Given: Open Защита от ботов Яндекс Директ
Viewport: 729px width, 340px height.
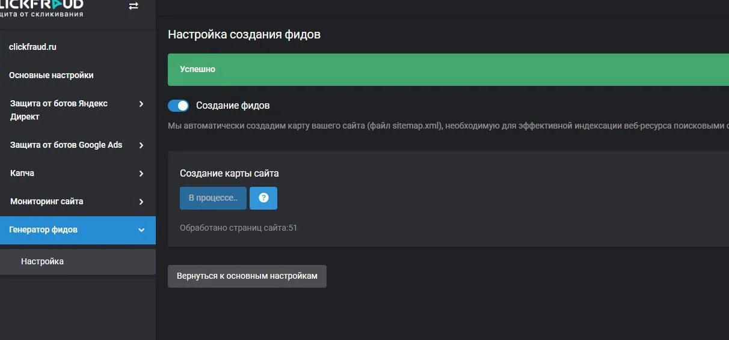Looking at the screenshot, I should 58,110.
